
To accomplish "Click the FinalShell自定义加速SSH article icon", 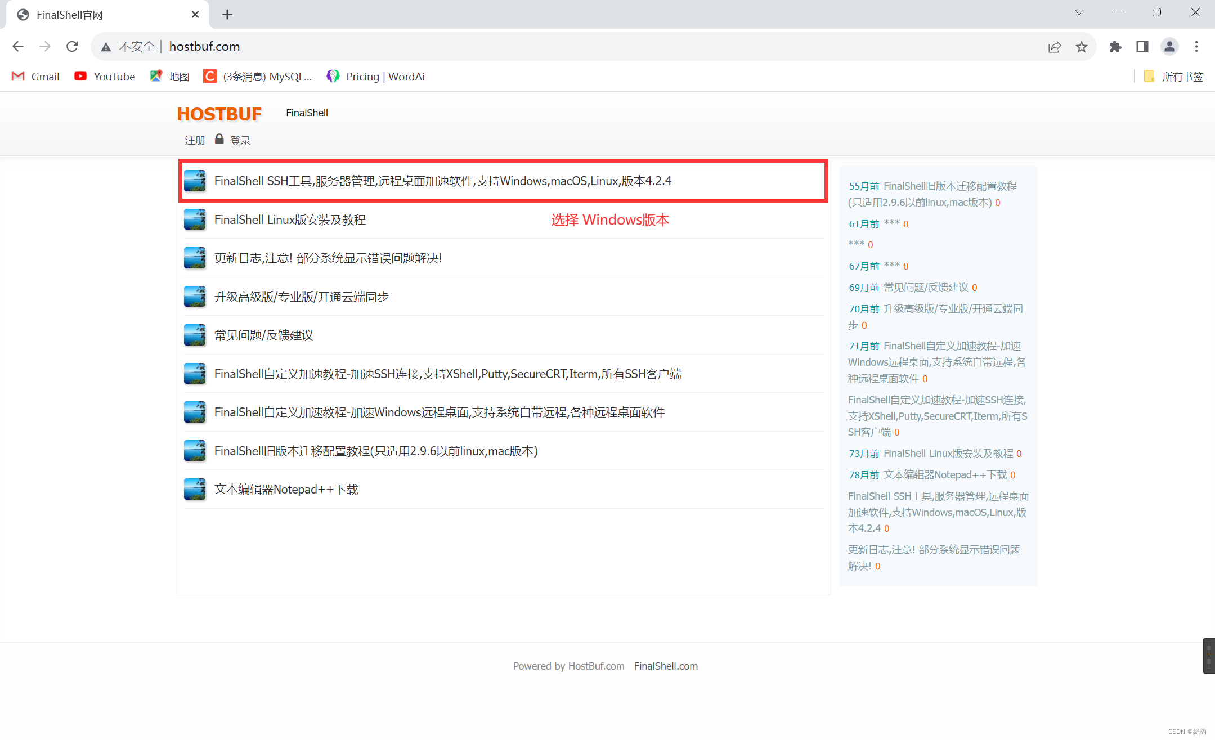I will click(194, 373).
